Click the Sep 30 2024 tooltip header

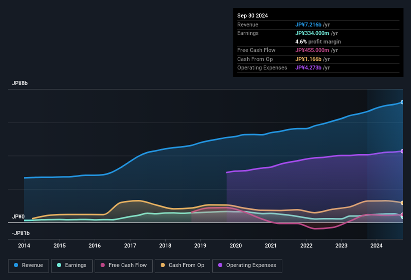point(252,15)
